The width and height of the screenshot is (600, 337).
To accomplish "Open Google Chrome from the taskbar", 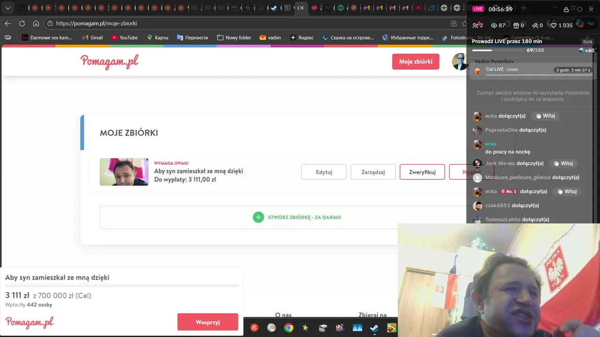I will point(289,328).
